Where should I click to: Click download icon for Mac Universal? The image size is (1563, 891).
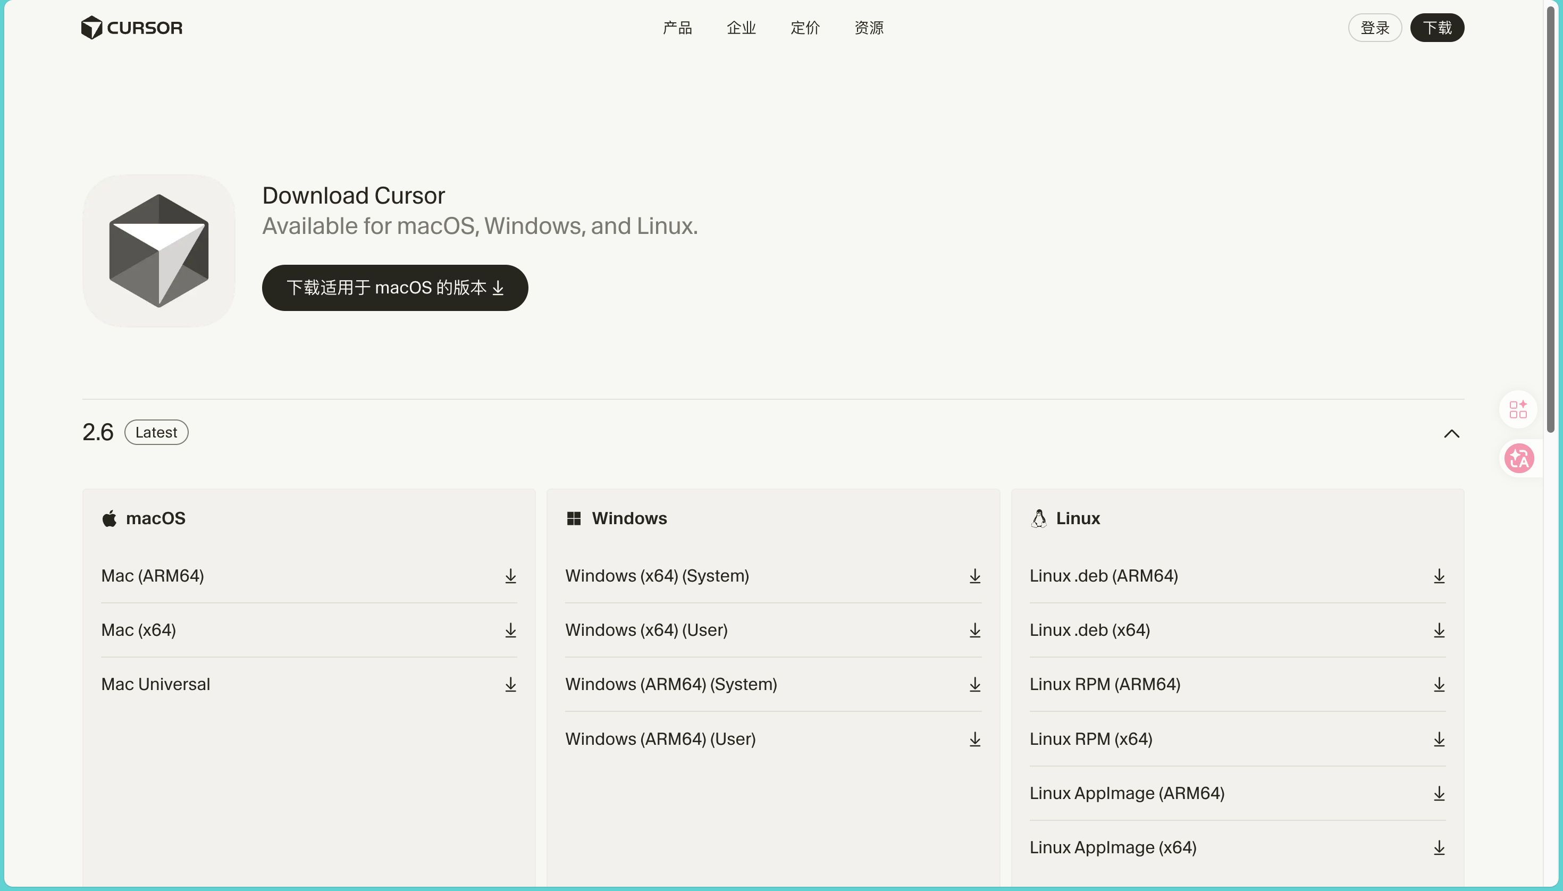pyautogui.click(x=510, y=684)
